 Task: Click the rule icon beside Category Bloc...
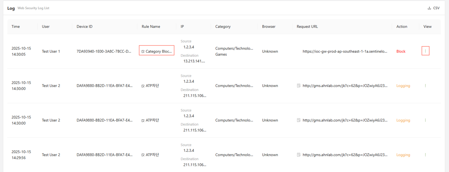pyautogui.click(x=143, y=51)
